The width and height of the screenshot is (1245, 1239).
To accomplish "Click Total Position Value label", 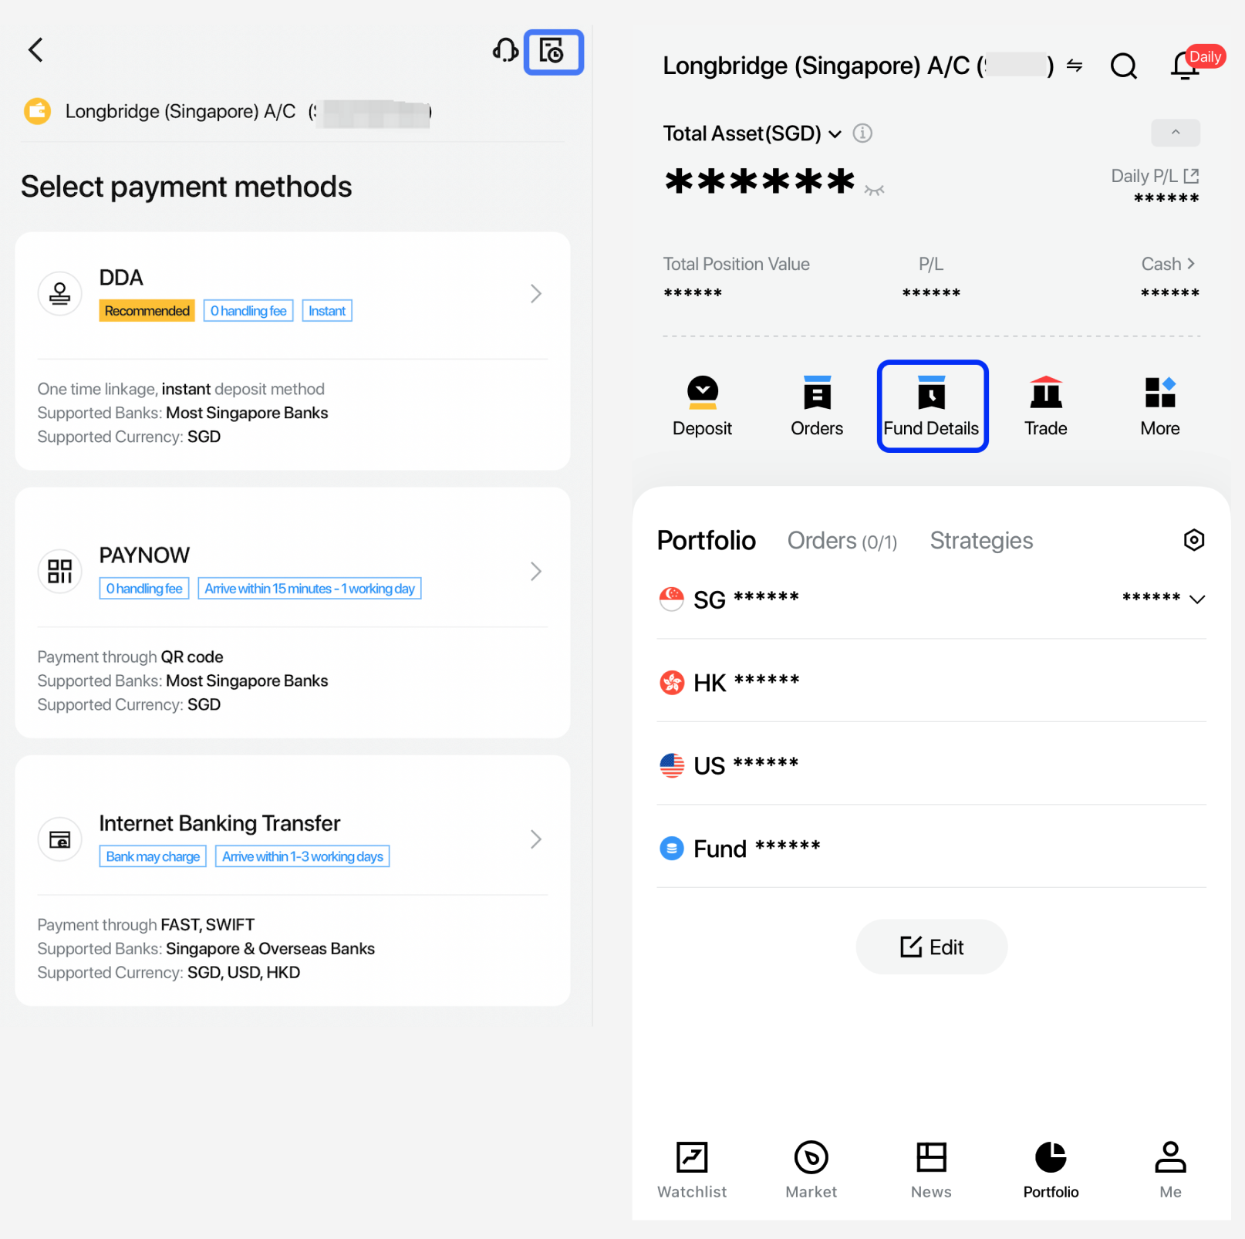I will pyautogui.click(x=736, y=264).
